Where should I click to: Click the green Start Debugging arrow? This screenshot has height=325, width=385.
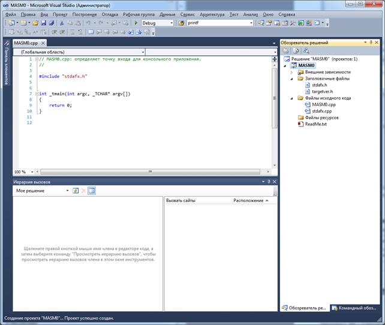pos(136,23)
